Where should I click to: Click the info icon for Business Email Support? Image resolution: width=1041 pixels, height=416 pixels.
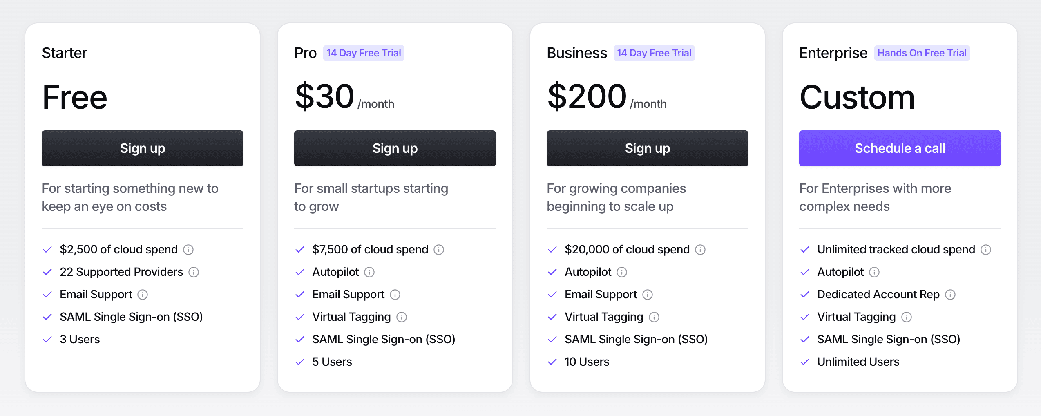coord(647,294)
